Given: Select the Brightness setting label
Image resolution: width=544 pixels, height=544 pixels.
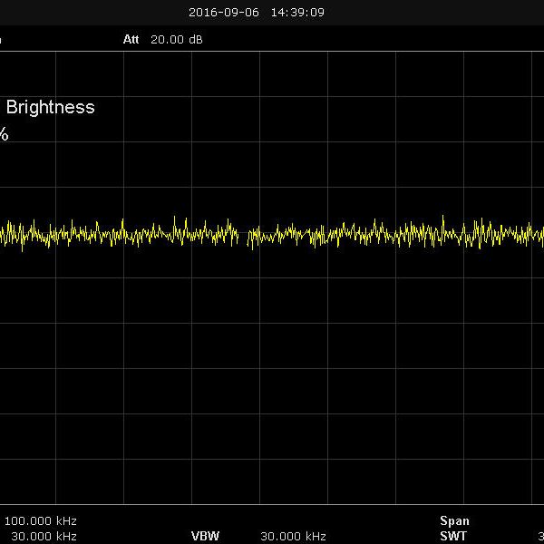Looking at the screenshot, I should pos(50,107).
